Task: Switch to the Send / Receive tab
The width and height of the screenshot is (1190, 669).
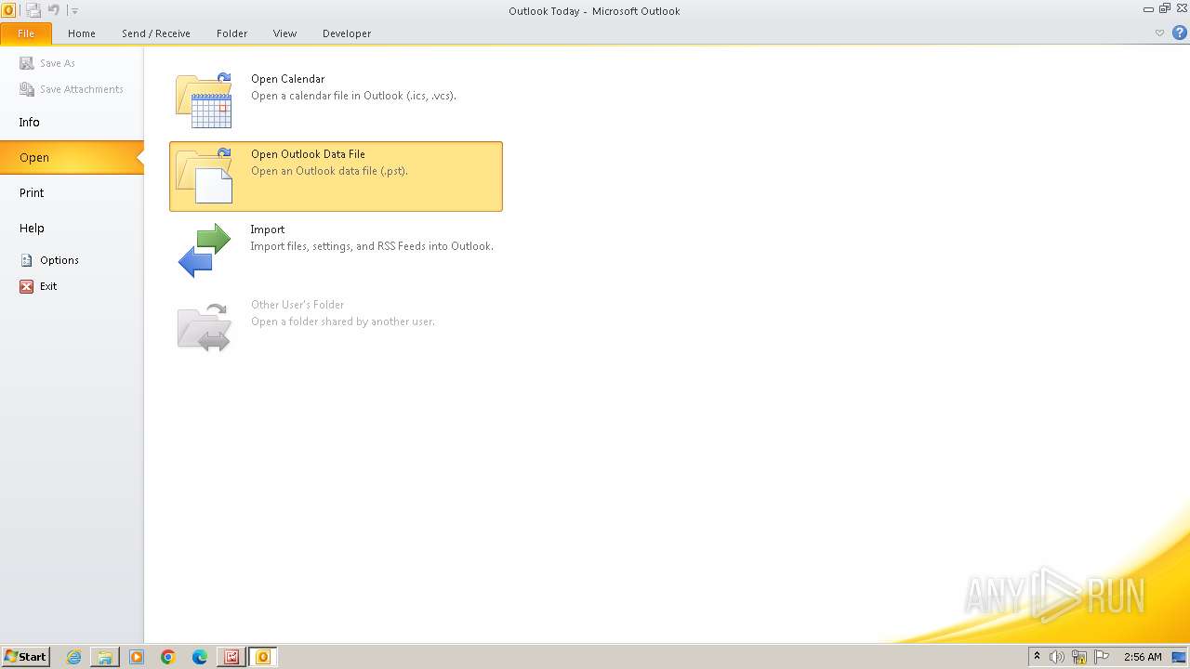Action: [x=156, y=33]
